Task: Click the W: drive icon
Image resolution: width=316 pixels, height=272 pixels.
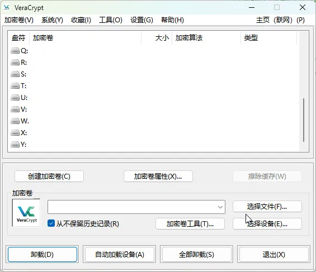Action: click(15, 121)
